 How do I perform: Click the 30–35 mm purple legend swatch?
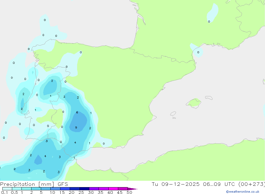pyautogui.click(x=94, y=189)
